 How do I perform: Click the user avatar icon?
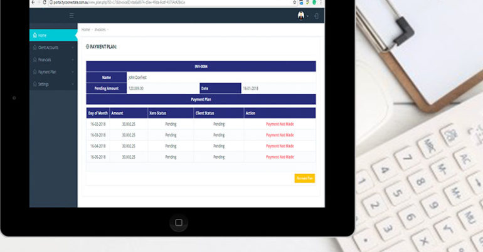[301, 16]
